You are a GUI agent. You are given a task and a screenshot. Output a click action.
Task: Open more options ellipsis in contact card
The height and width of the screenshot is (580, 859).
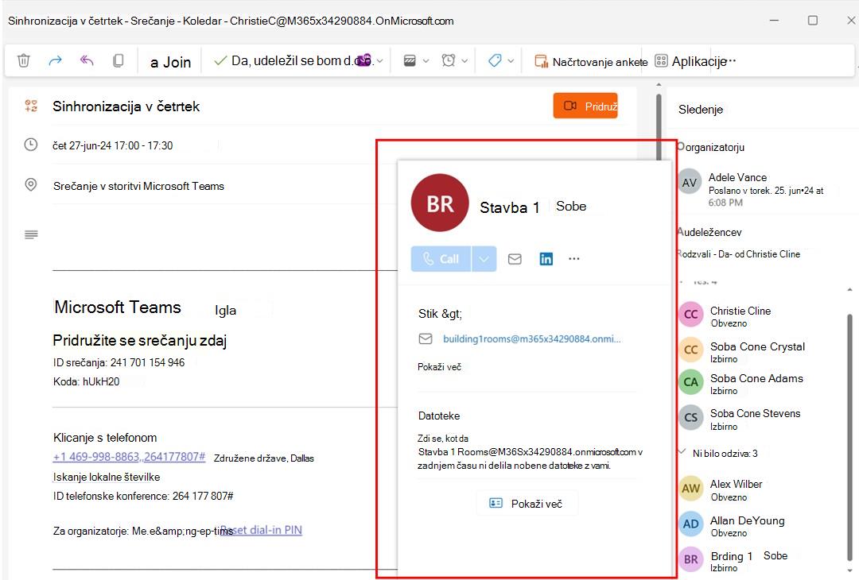pos(573,259)
